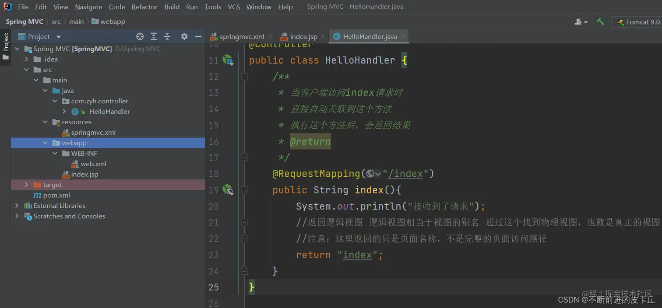Click the IntelliJ IDEA logo icon
This screenshot has width=662, height=308.
[7, 7]
